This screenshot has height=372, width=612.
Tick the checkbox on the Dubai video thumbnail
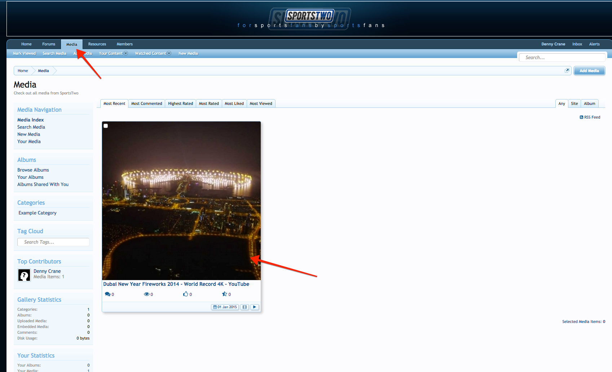point(106,126)
